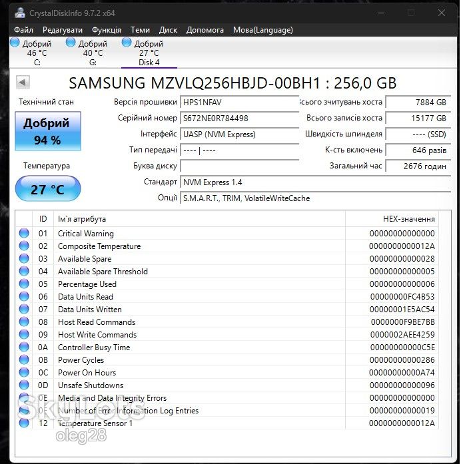461x464 pixels.
Task: Switch to the Disk 4 tab
Action: click(149, 53)
